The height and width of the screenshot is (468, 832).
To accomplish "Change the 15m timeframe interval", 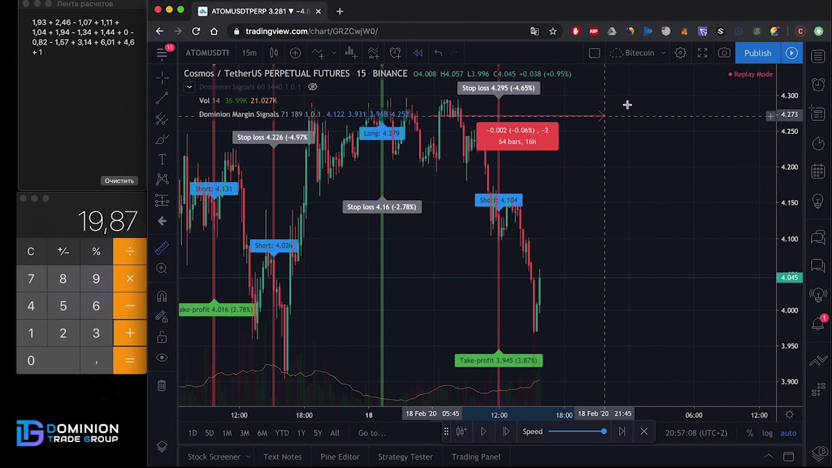I will 250,53.
